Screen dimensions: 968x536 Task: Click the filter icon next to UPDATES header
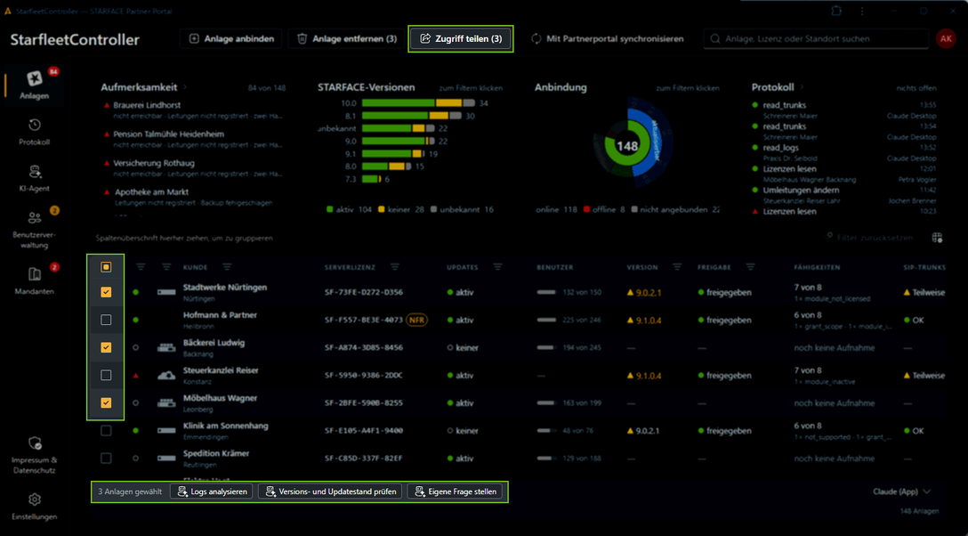[498, 267]
